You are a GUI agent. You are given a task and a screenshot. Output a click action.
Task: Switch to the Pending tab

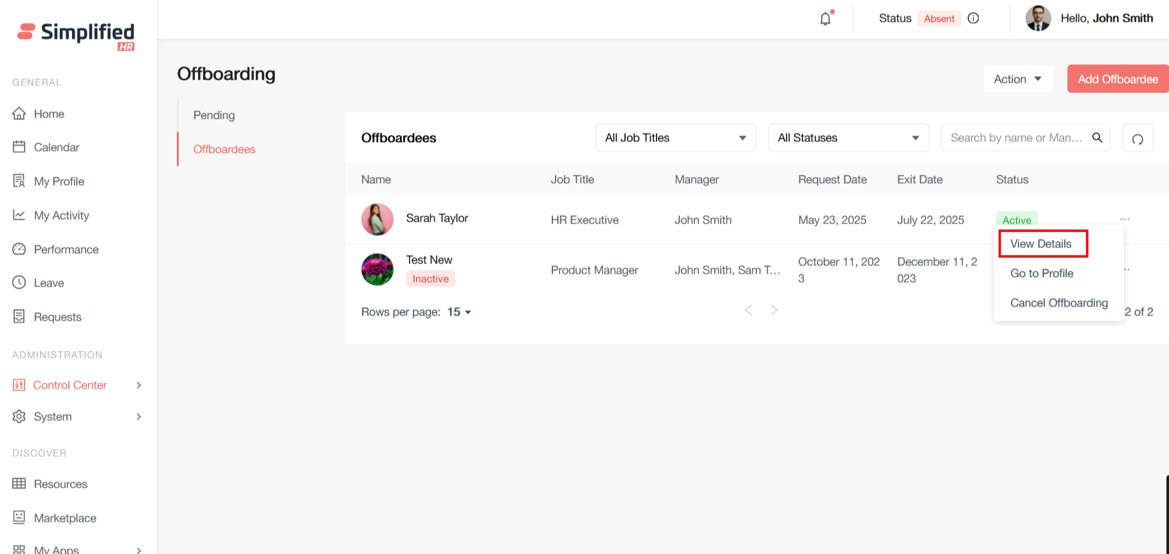(x=214, y=115)
